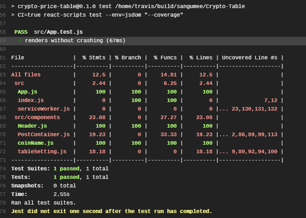The height and width of the screenshot is (218, 306).
Task: Click the 'File' column header
Action: click(18, 58)
